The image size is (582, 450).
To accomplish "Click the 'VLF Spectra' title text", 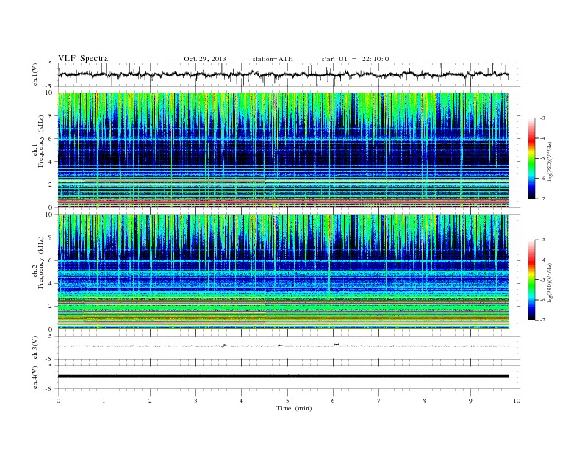I will [83, 58].
